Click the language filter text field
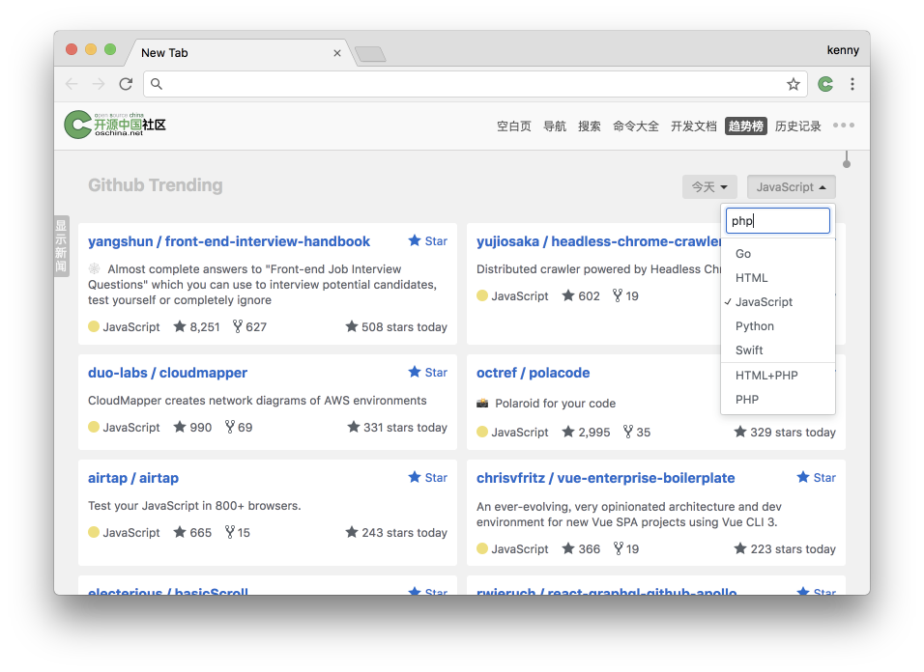Screen dimensions: 924x672 coord(778,221)
